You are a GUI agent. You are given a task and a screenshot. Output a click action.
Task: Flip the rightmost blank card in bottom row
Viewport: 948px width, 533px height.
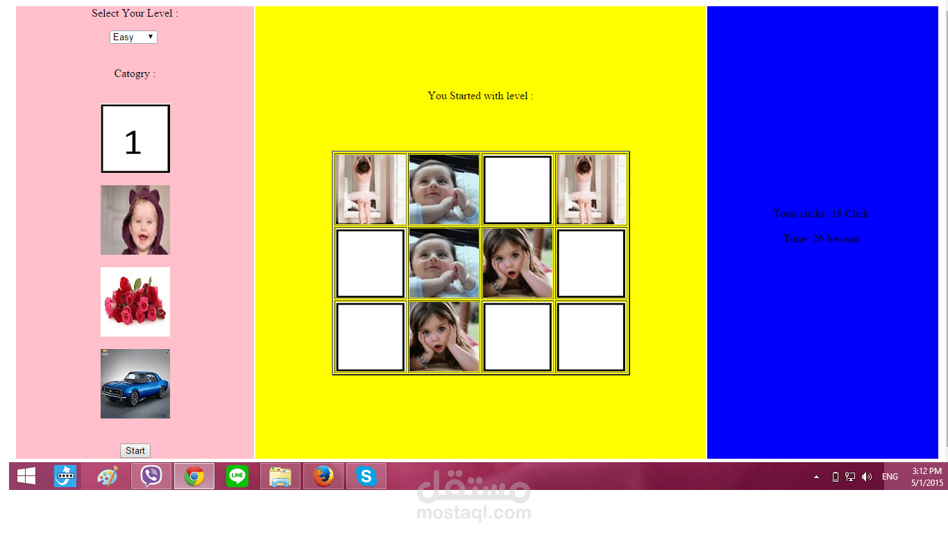pos(591,337)
